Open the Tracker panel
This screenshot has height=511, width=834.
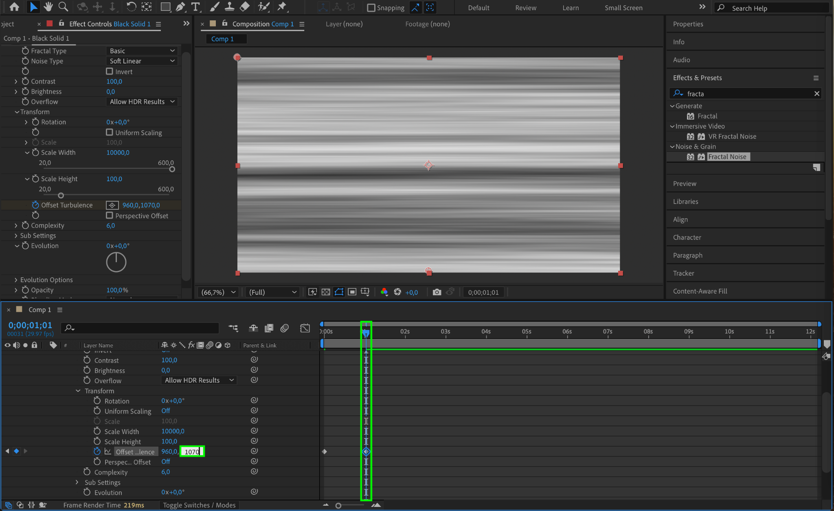coord(683,273)
